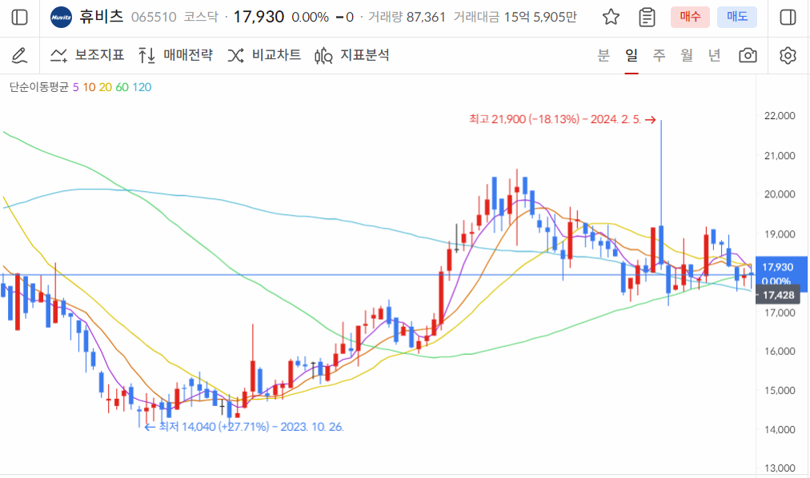Open 보조지표 indicator menu
Image resolution: width=810 pixels, height=478 pixels.
[87, 55]
